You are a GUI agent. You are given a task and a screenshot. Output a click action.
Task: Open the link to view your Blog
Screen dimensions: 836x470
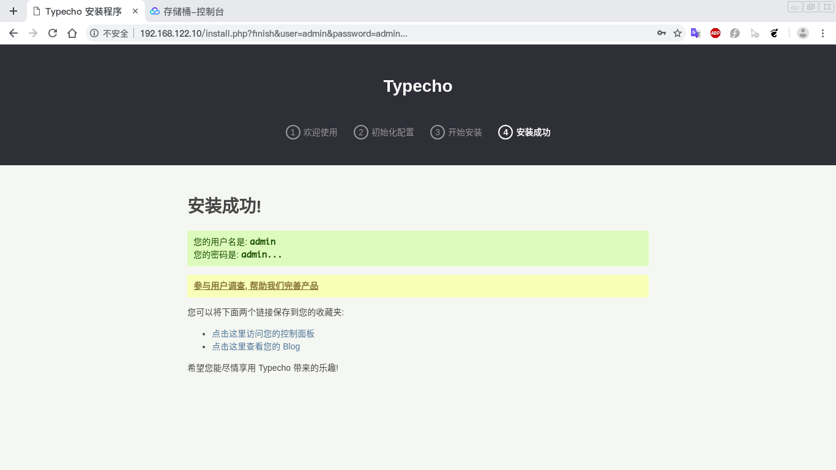click(x=255, y=346)
